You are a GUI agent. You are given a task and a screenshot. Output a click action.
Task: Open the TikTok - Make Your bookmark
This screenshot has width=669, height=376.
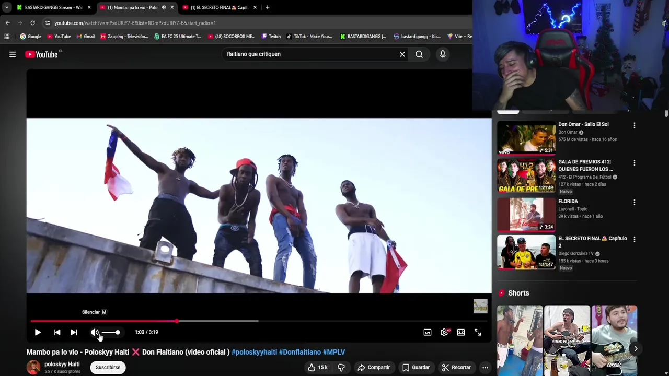click(309, 36)
